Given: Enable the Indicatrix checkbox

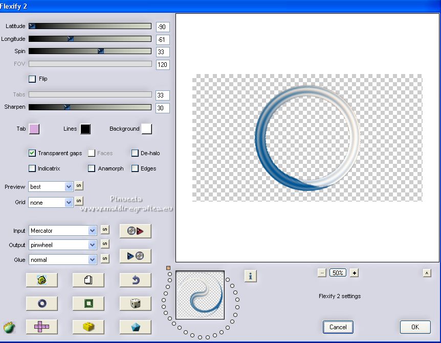Looking at the screenshot, I should pos(32,168).
